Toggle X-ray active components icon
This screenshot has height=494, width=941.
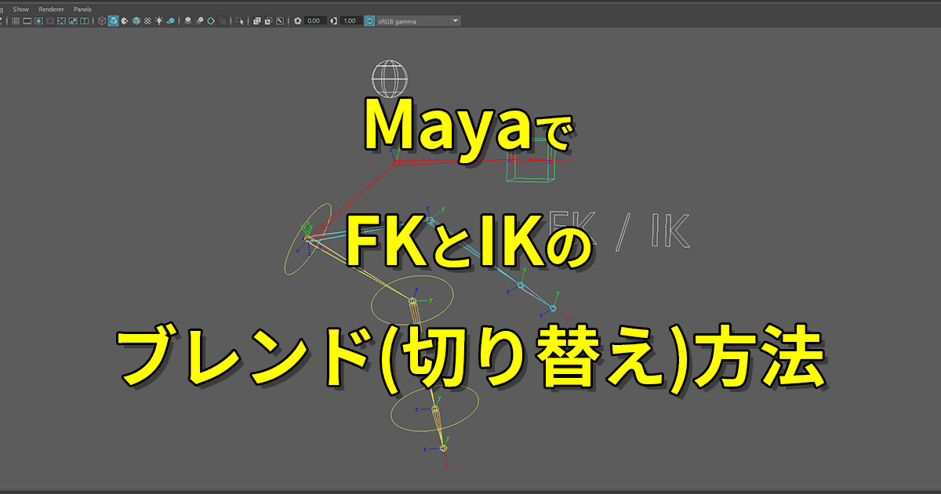[x=268, y=20]
